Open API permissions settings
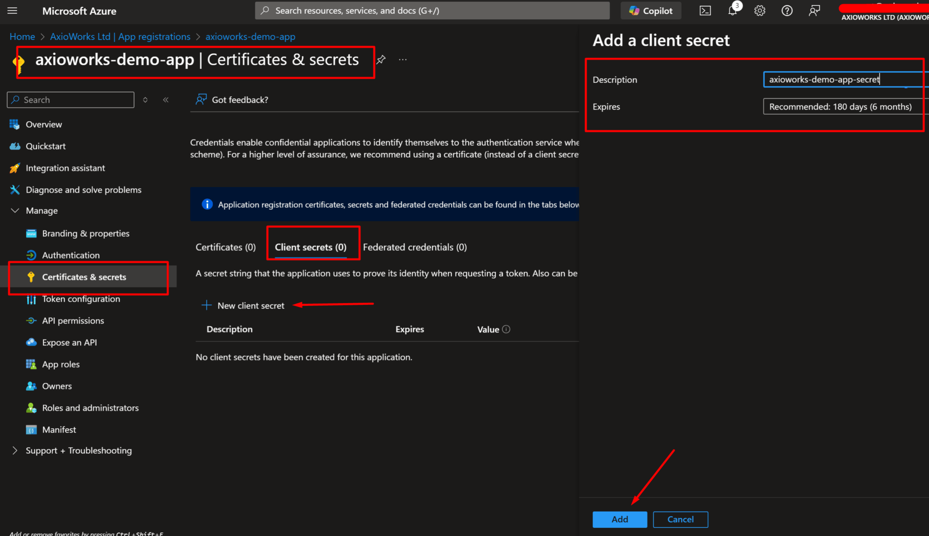Image resolution: width=929 pixels, height=536 pixels. [x=72, y=320]
